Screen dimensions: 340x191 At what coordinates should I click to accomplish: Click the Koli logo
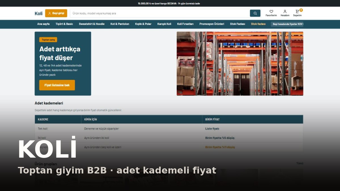39,13
